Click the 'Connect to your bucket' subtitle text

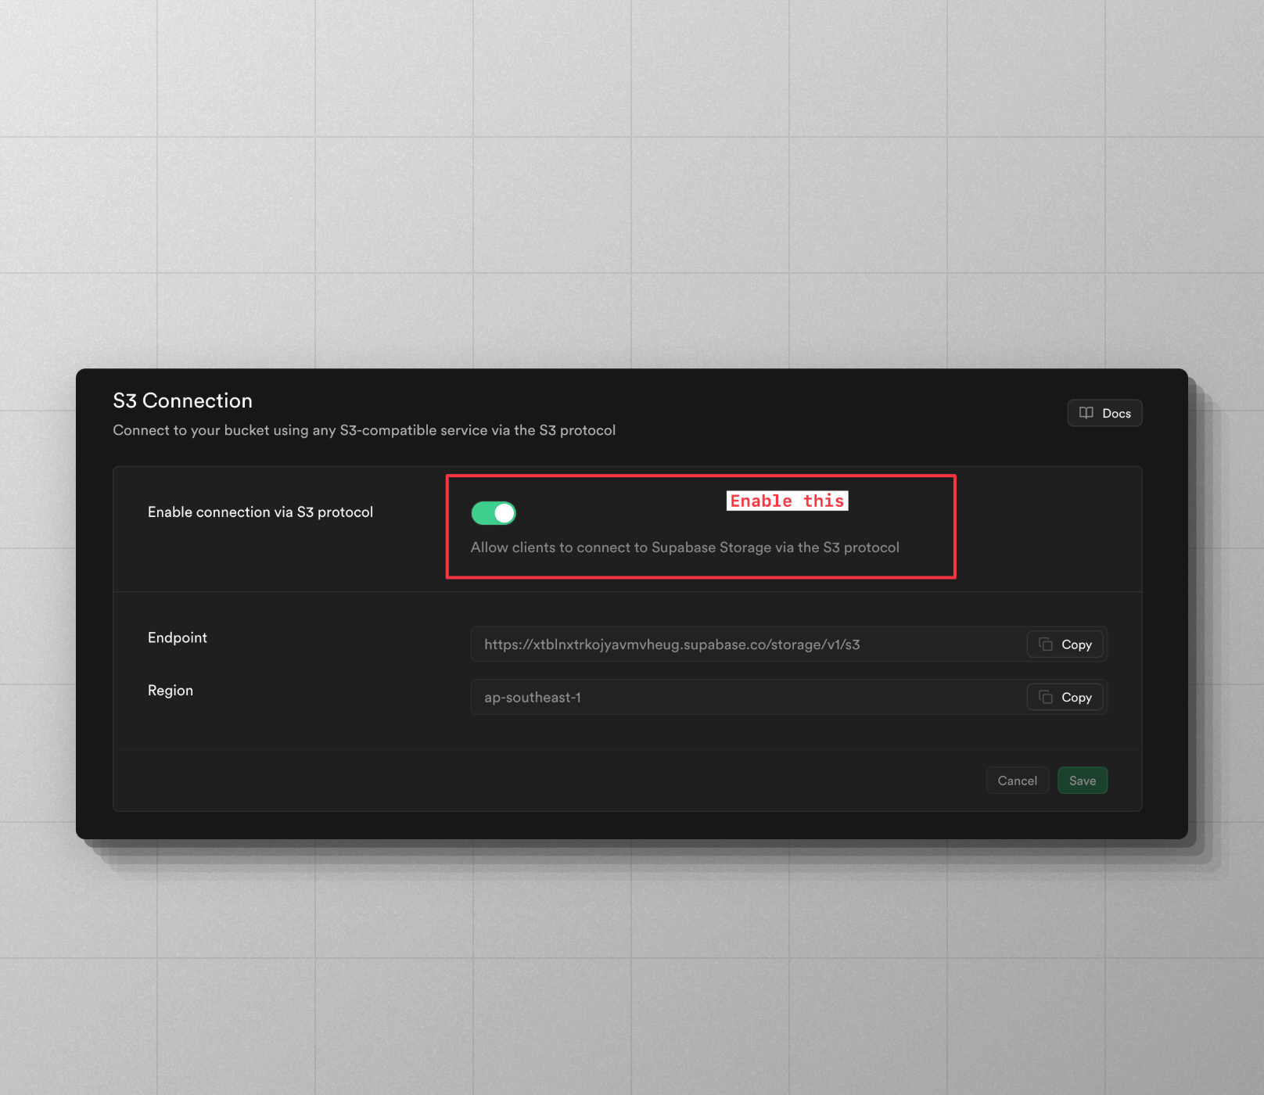[364, 430]
